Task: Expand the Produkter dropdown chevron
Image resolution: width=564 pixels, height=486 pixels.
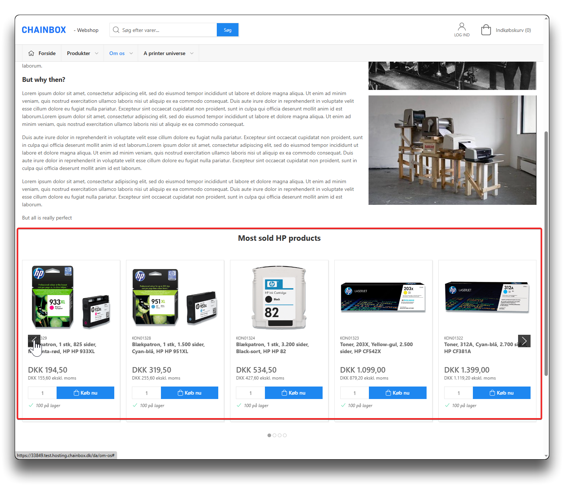Action: (x=97, y=53)
